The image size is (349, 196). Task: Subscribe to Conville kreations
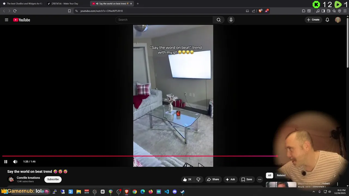53,179
